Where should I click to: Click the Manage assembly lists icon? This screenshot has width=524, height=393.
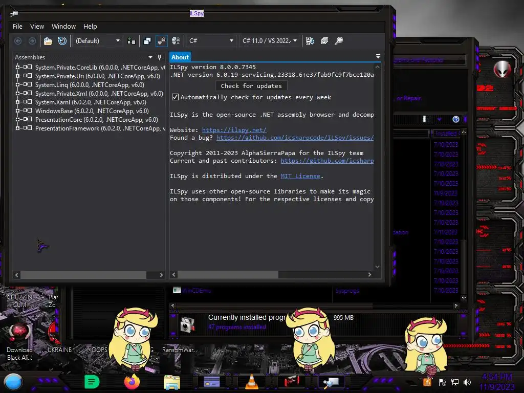[132, 41]
